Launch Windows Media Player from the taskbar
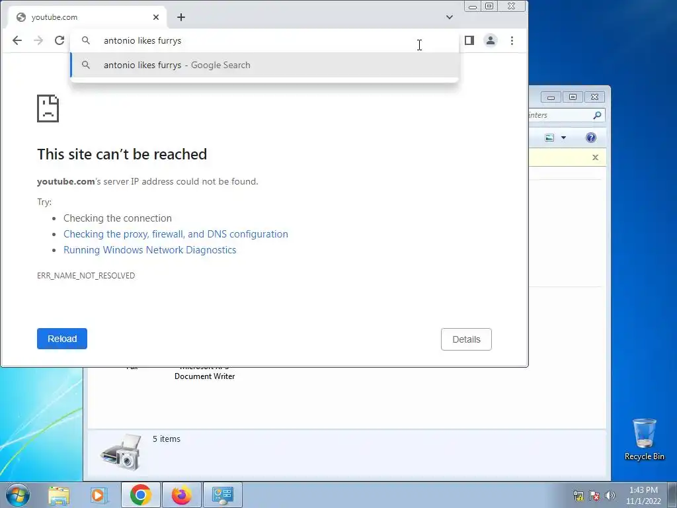This screenshot has width=677, height=508. tap(99, 495)
